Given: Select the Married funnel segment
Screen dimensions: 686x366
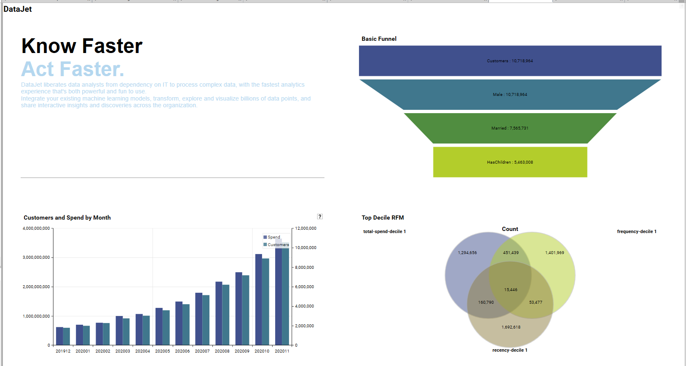Looking at the screenshot, I should (510, 128).
